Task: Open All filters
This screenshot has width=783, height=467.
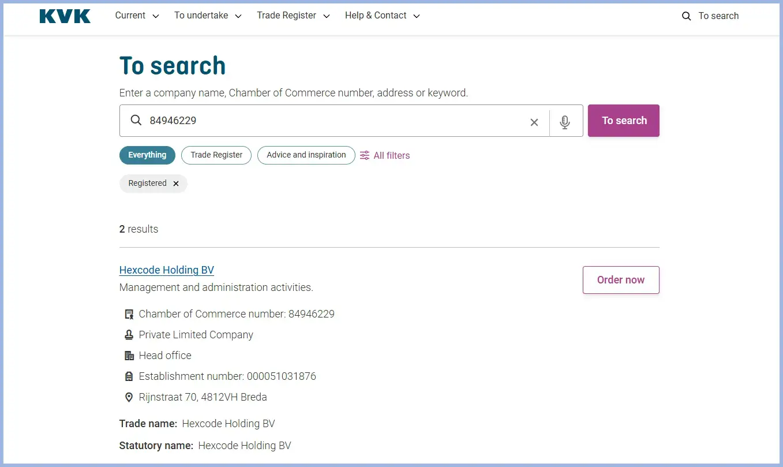Action: click(385, 155)
